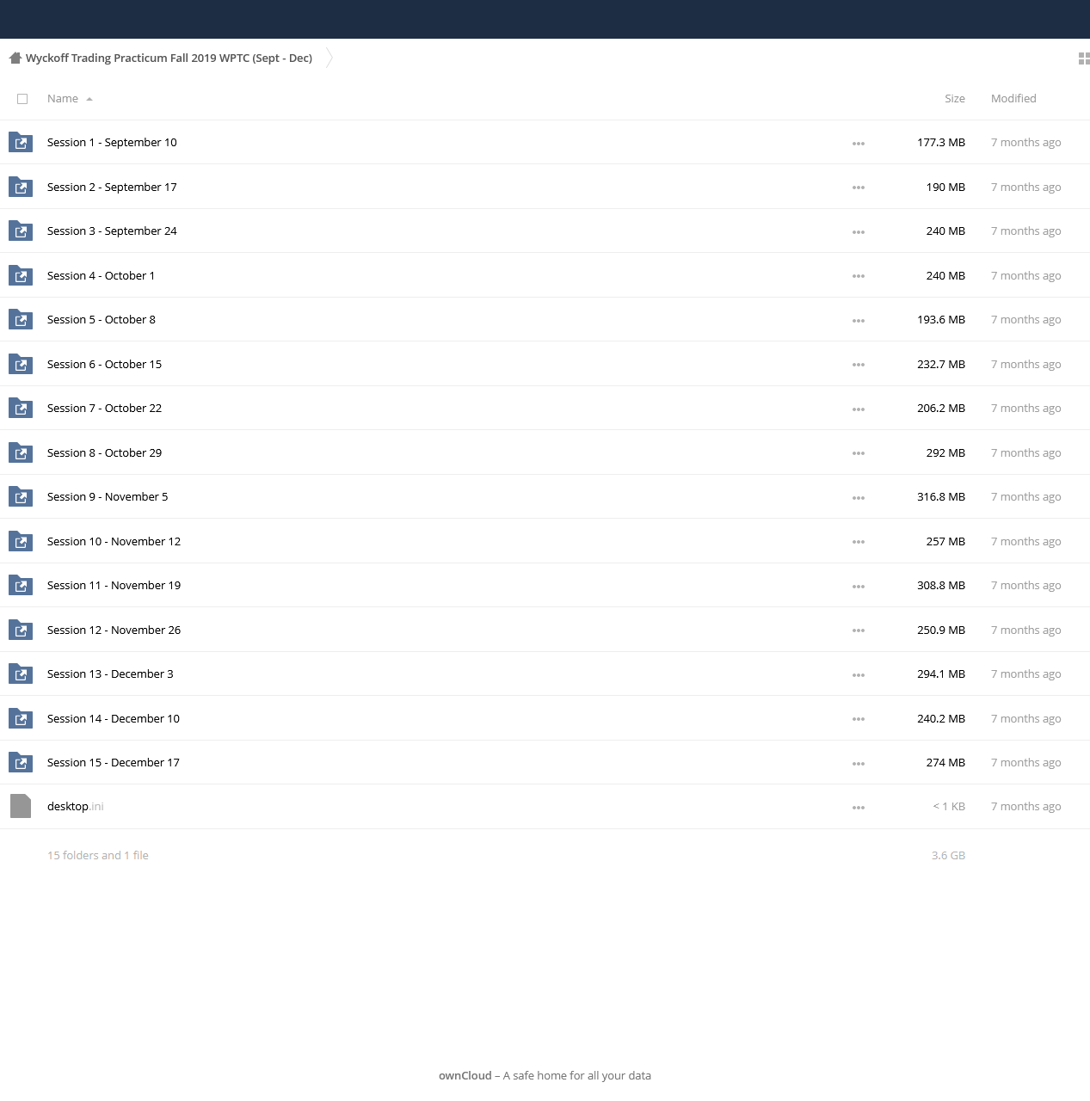This screenshot has width=1090, height=1101.
Task: Click the Session 5 - October 8 folder icon
Action: pos(21,319)
